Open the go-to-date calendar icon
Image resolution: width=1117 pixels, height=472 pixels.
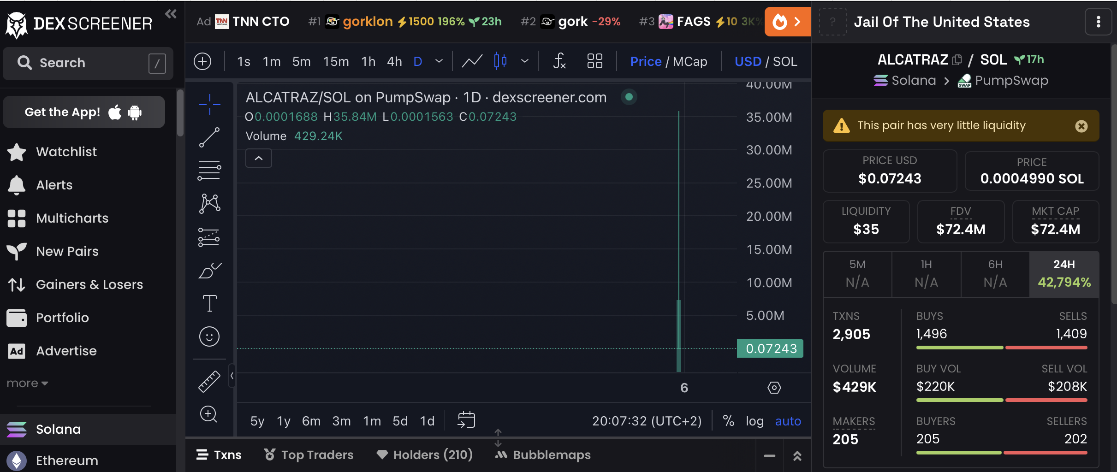click(466, 420)
